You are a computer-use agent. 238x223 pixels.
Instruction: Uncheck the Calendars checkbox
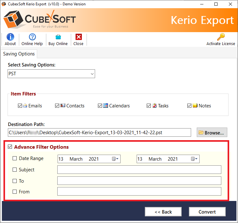point(100,106)
